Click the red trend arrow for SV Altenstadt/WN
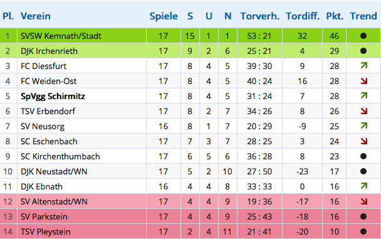Viewport: 381px width, 239px height. (363, 201)
